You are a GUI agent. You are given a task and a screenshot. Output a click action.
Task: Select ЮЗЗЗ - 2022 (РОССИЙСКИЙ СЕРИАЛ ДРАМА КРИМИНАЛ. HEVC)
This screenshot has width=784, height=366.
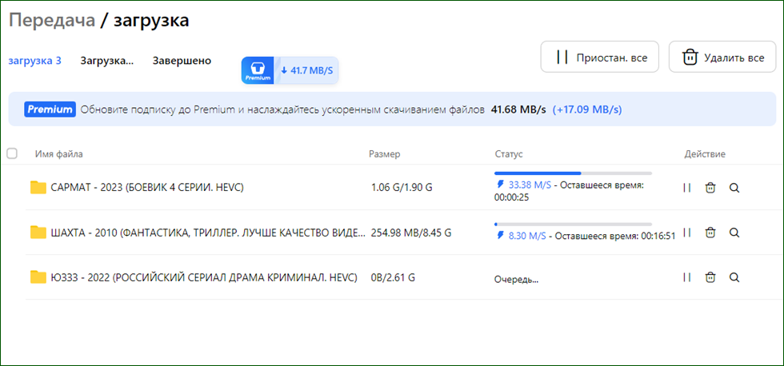point(204,277)
